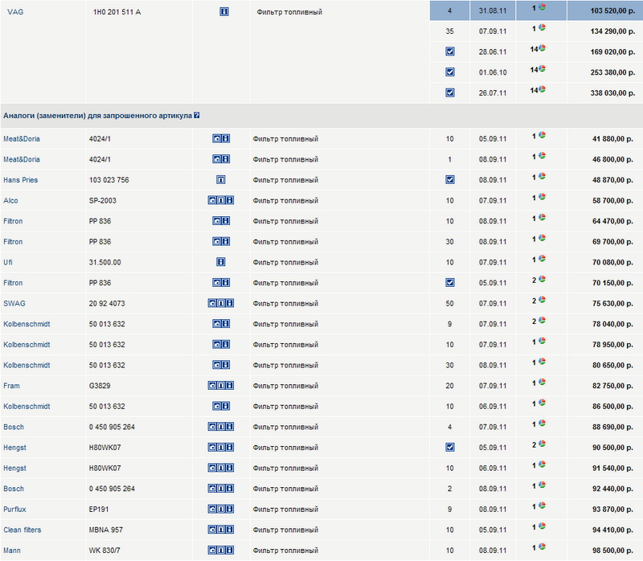Viewport: 643px width, 561px height.
Task: Click the price 134 290,00 р.
Action: [612, 31]
